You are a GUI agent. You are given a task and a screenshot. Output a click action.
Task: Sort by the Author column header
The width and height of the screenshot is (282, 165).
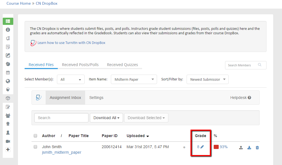point(49,136)
